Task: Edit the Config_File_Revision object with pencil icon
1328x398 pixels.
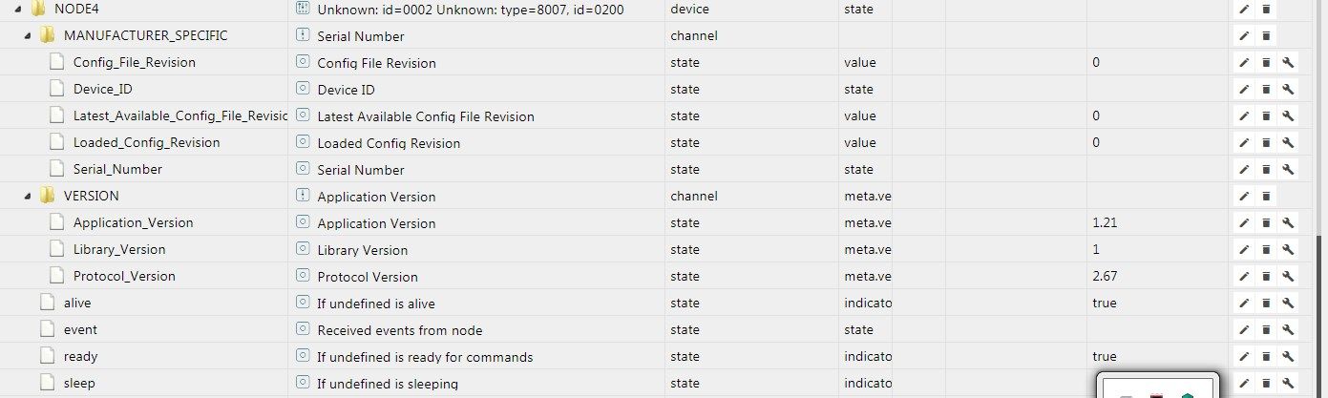Action: coord(1244,63)
